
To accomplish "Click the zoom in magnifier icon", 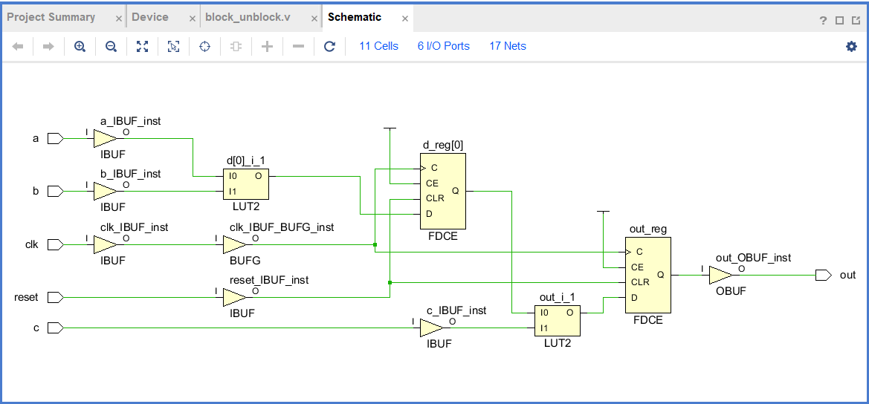I will [80, 47].
